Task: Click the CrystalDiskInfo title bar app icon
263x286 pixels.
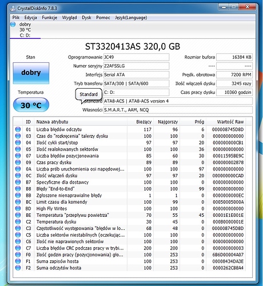Action: [13, 8]
